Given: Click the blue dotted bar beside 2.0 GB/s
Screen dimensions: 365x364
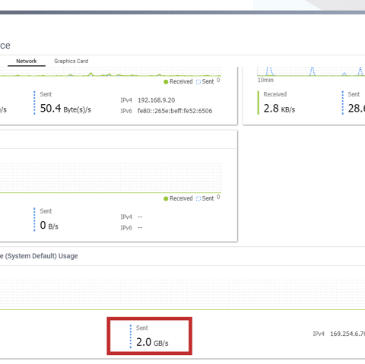Looking at the screenshot, I should click(x=131, y=337).
